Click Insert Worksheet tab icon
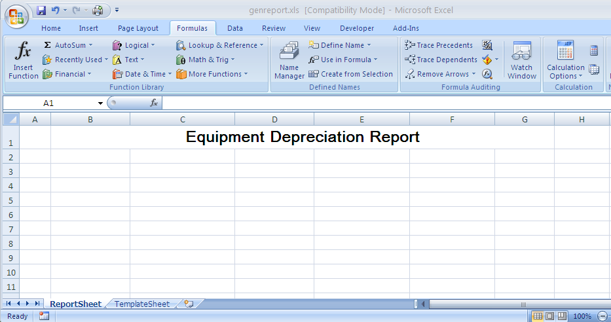Viewport: 611px width, 322px height. point(189,304)
